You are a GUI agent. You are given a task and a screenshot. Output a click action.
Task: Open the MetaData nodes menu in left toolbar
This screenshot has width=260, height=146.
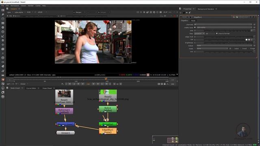[3, 67]
